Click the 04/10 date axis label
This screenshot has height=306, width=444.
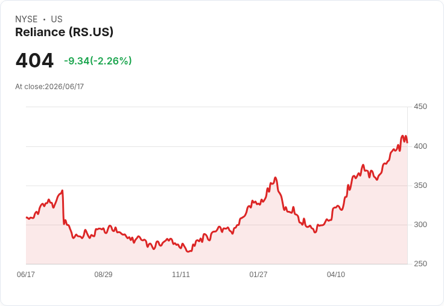(336, 274)
